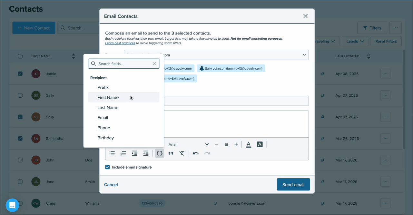The height and width of the screenshot is (215, 413).
Task: Open row actions for John Doe
Action: pos(385,160)
